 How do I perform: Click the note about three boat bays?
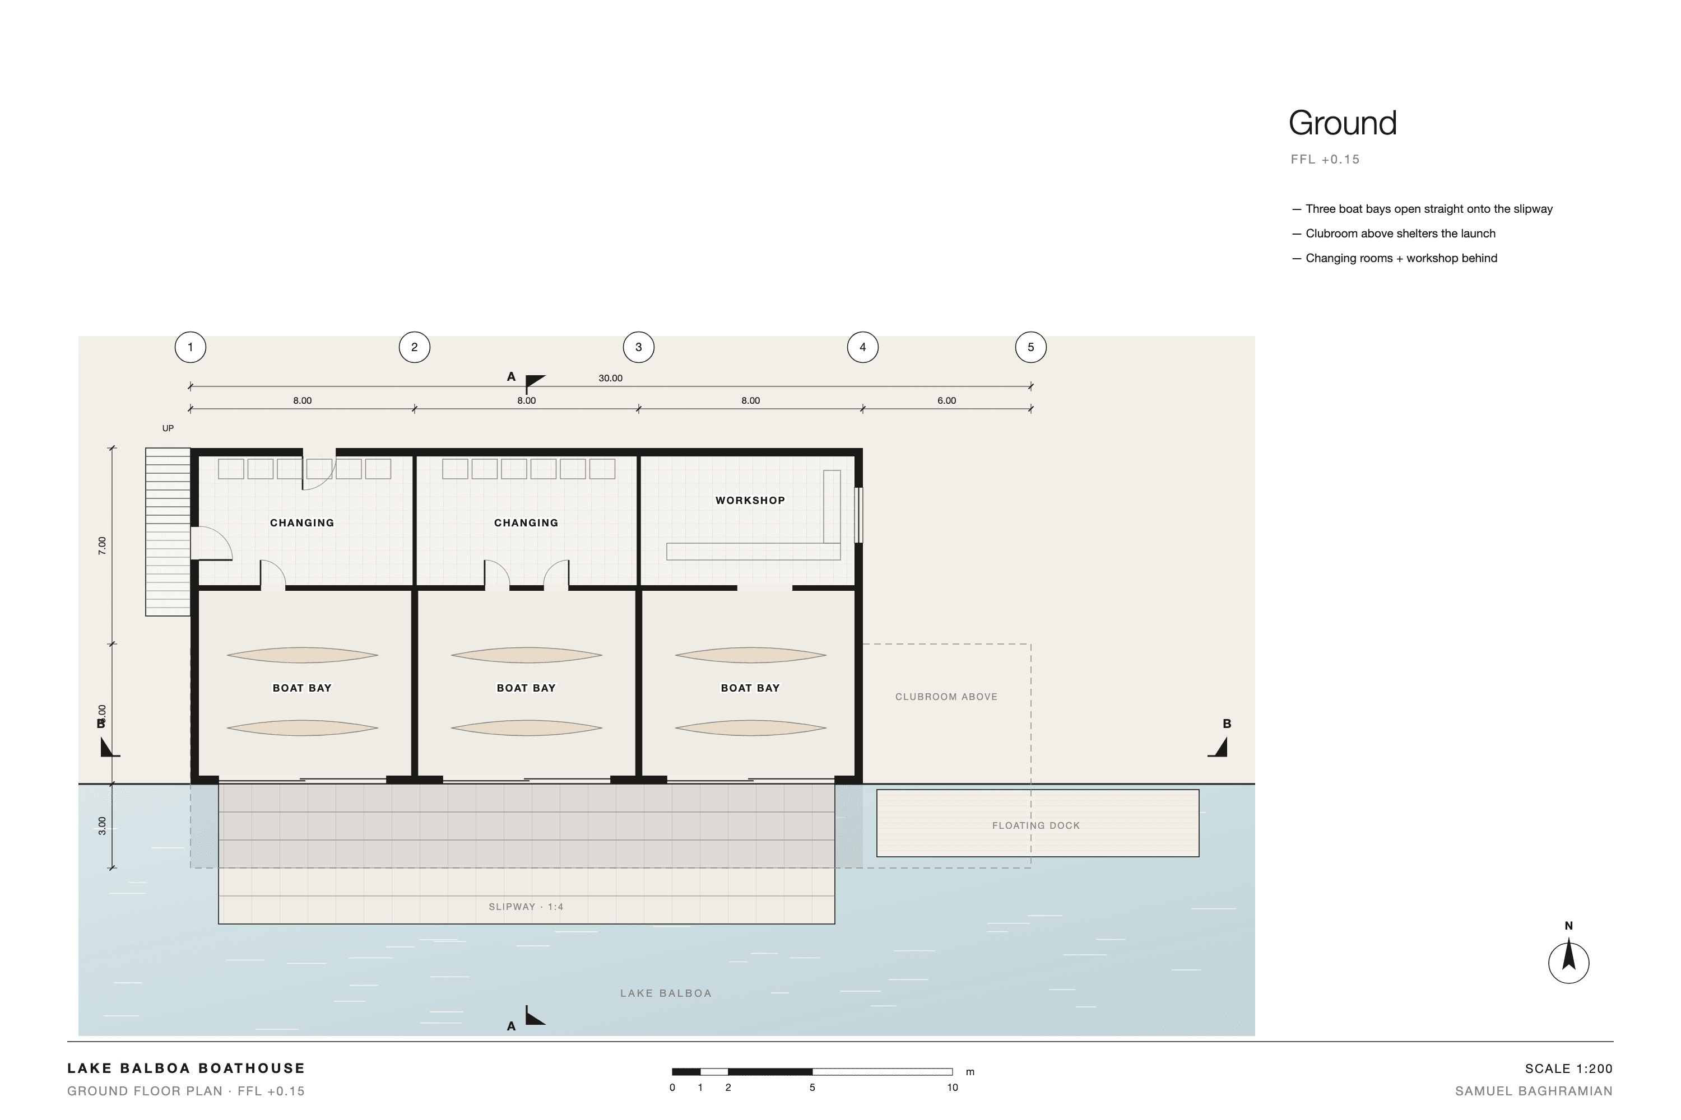[1422, 209]
